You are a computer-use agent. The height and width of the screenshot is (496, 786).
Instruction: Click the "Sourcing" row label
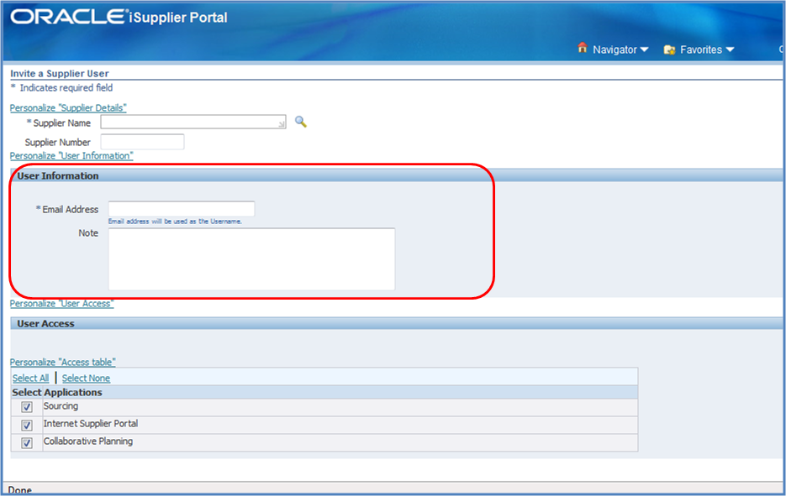61,406
